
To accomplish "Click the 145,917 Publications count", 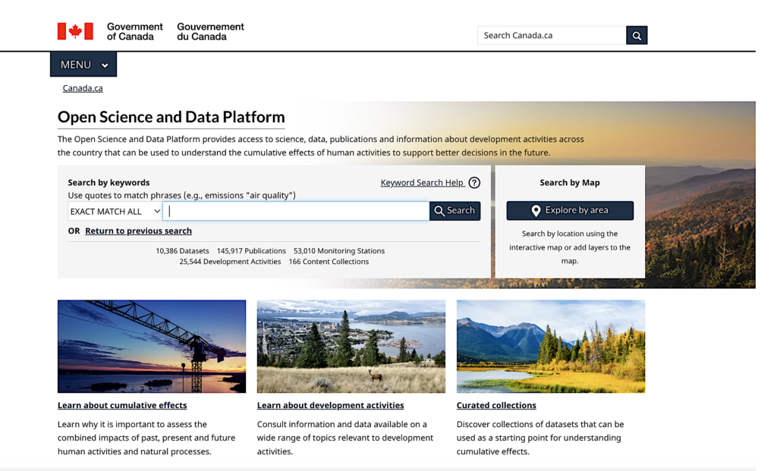I will (251, 251).
